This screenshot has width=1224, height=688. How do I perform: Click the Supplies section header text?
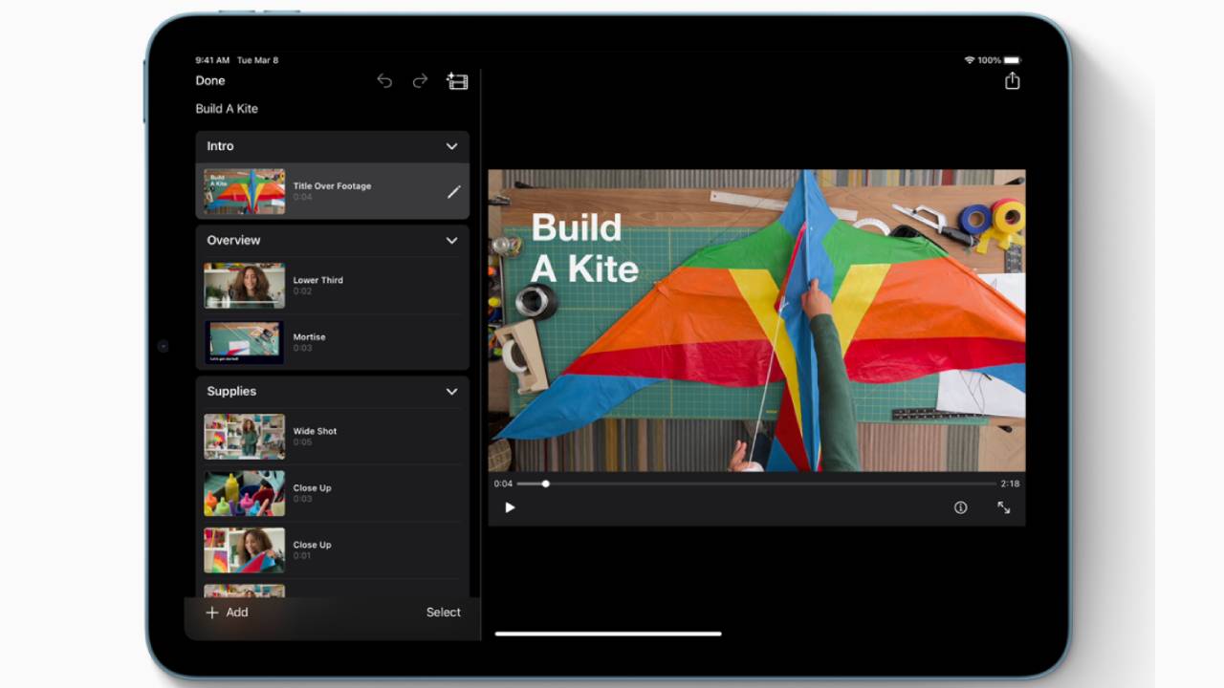coord(231,391)
